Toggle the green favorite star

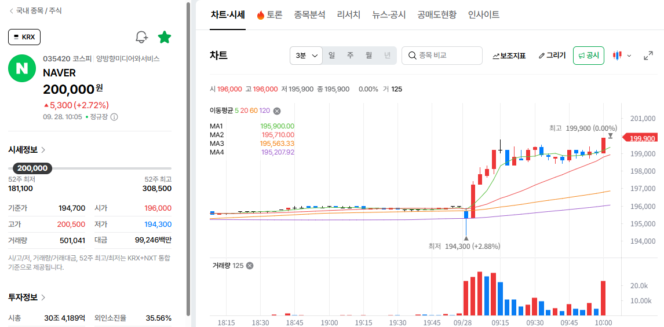(165, 37)
